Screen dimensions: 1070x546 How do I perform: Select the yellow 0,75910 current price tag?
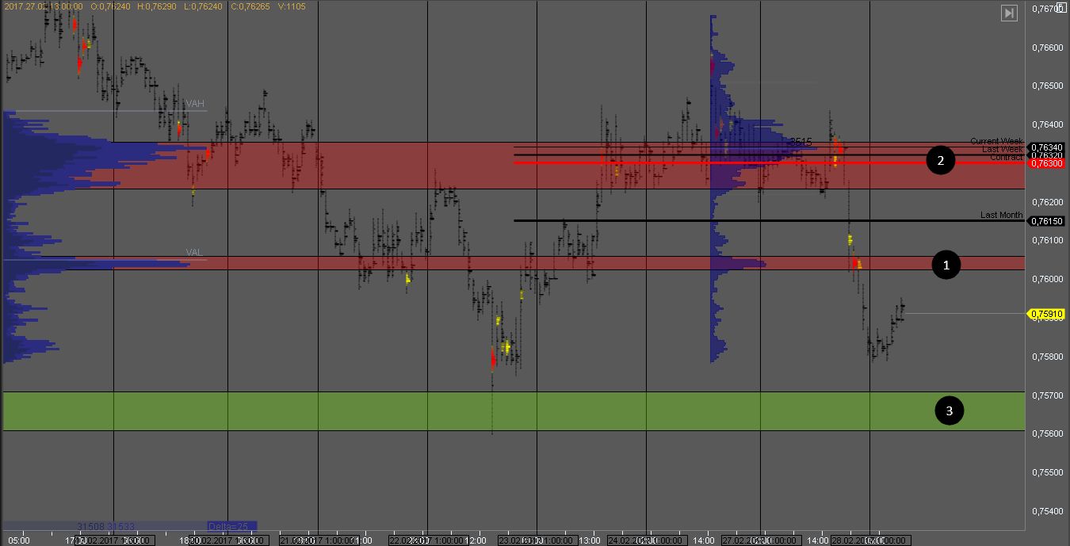(1047, 315)
